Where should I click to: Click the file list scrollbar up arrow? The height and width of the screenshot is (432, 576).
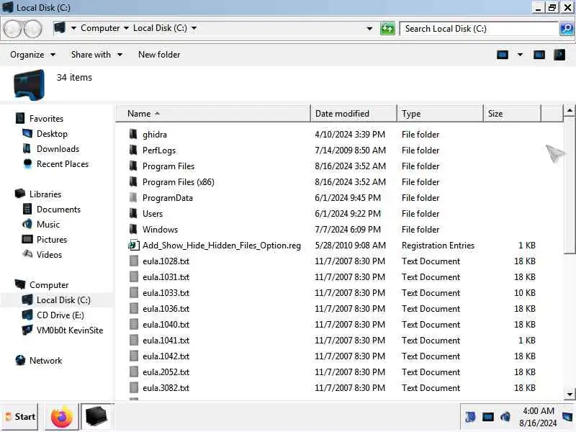pyautogui.click(x=570, y=110)
